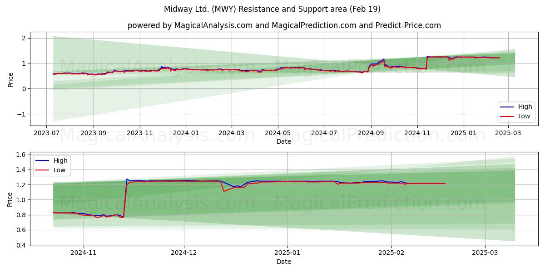Click the 'Date' axis label under the top chart

[x=284, y=142]
